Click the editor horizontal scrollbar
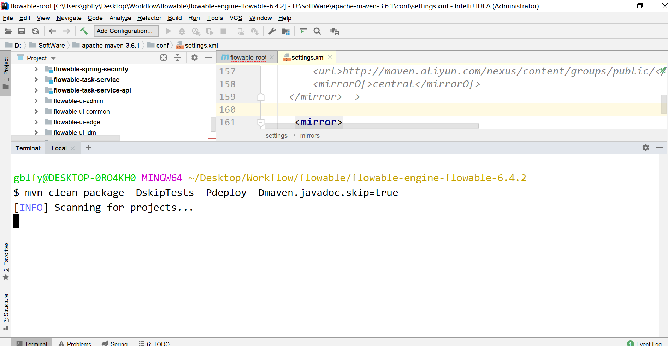Viewport: 668px width, 346px height. tap(372, 126)
